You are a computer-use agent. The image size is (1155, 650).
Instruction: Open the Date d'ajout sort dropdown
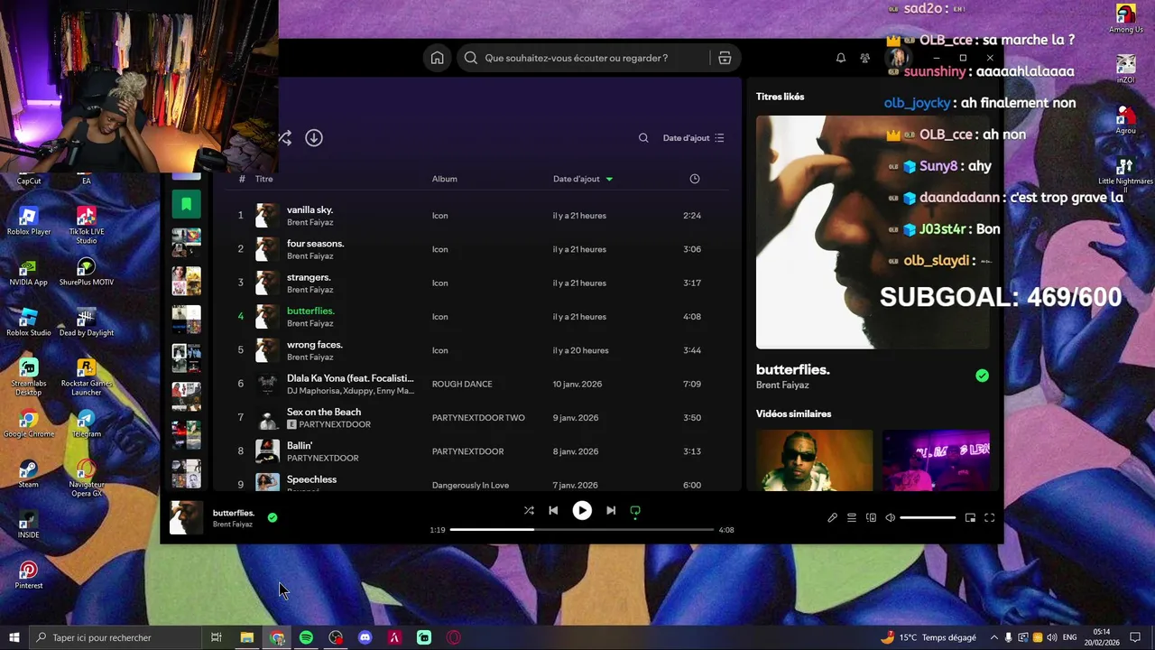click(x=694, y=138)
